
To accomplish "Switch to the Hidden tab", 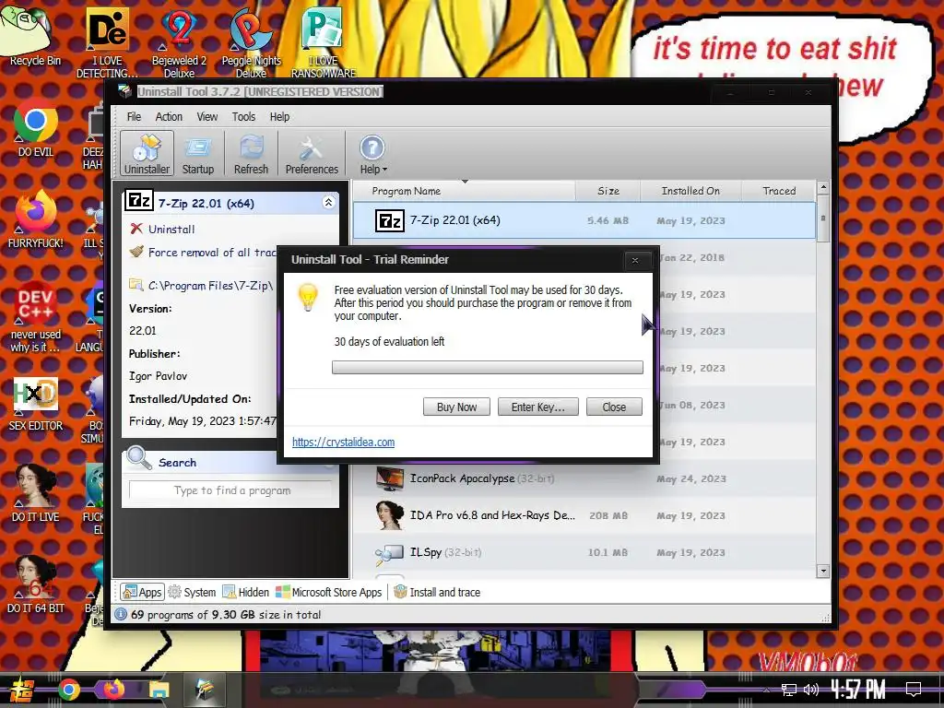I will click(245, 593).
